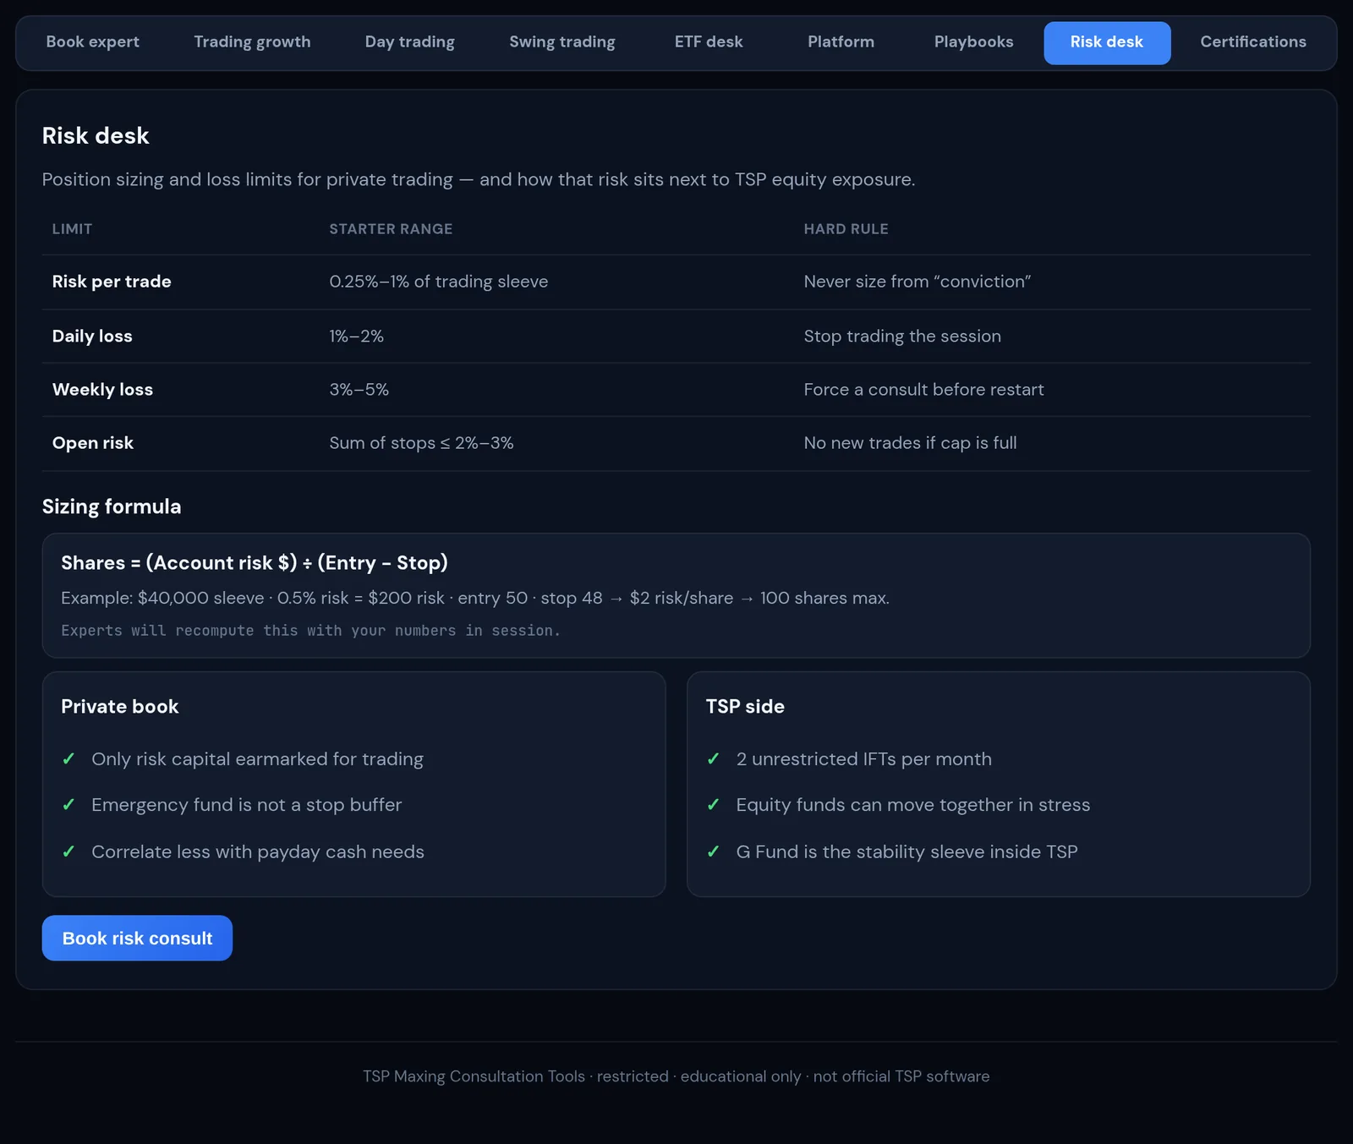Click the TSP side card heading
The height and width of the screenshot is (1144, 1353).
745,707
